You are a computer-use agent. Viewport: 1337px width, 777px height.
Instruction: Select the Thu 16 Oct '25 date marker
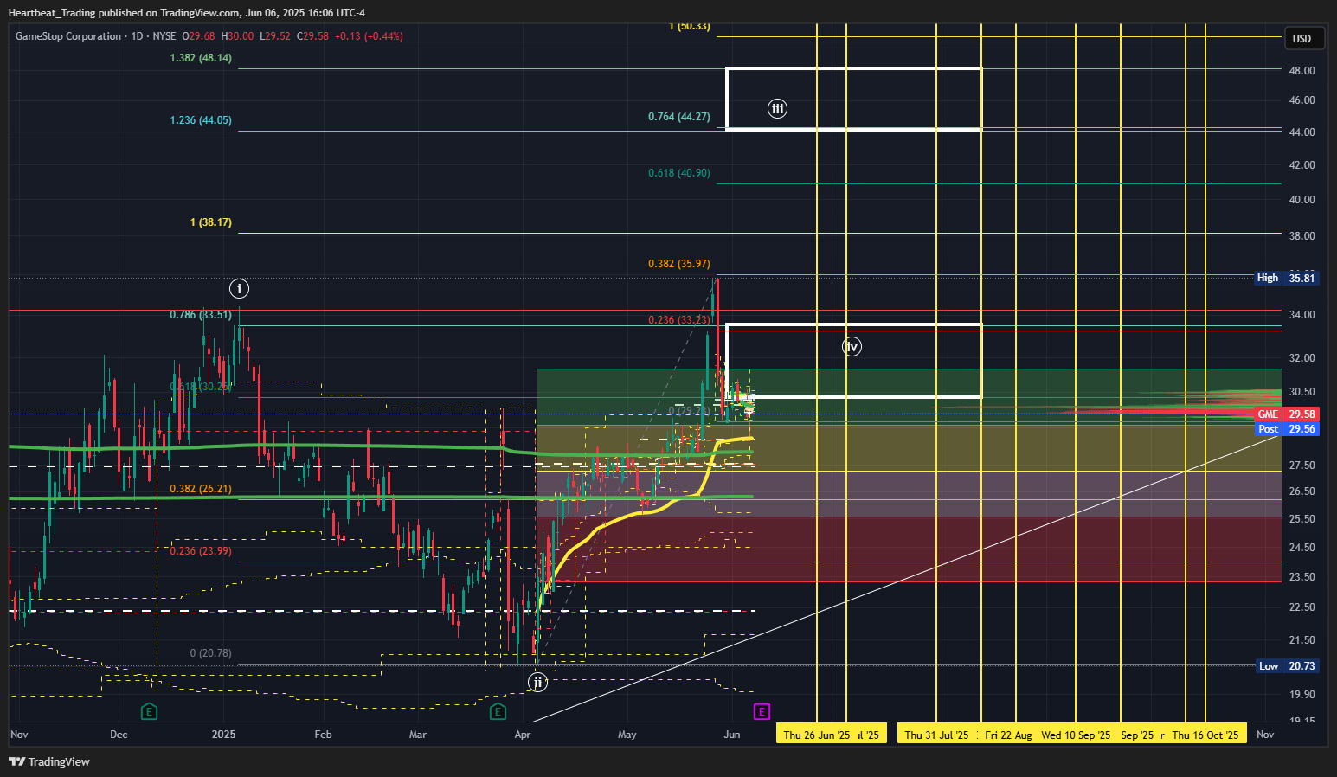click(1205, 735)
